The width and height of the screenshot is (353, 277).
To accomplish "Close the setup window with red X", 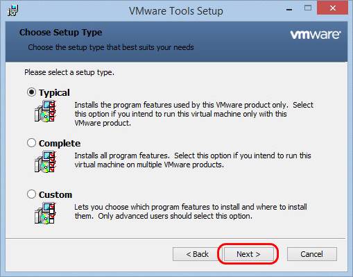I will (333, 8).
